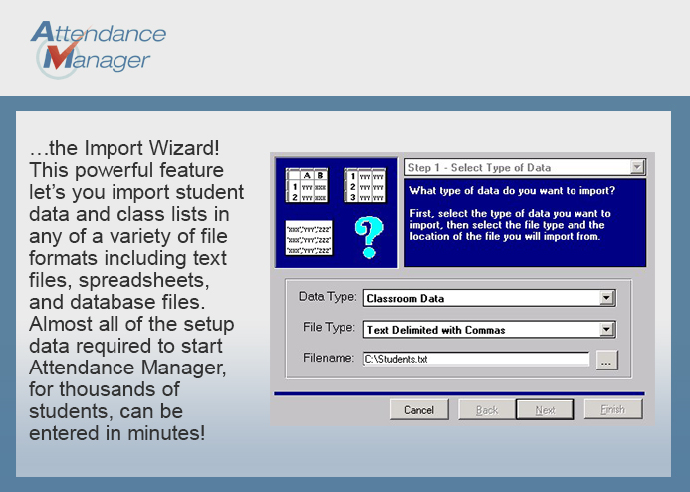The height and width of the screenshot is (492, 690).
Task: Click the Next button
Action: tap(545, 409)
